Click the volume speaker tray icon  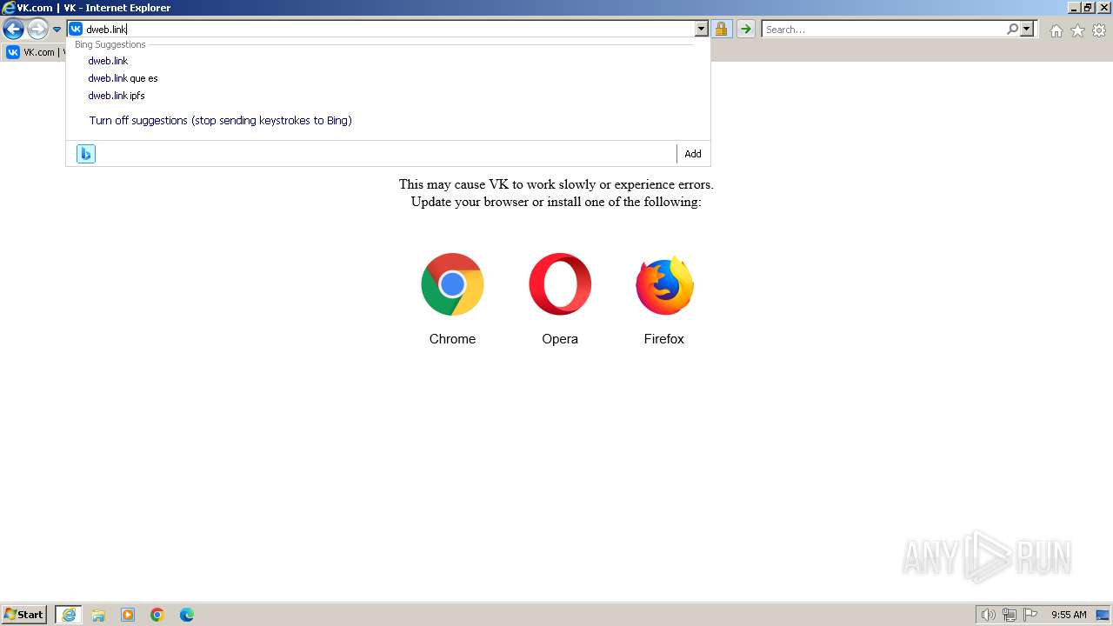click(988, 615)
